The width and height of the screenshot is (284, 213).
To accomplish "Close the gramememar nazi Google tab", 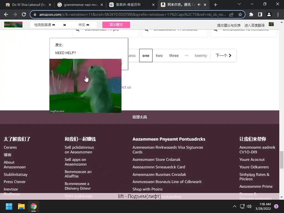I will [102, 5].
